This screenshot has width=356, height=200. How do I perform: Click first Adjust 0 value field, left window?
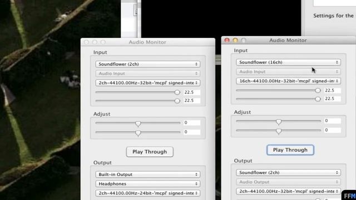click(192, 123)
